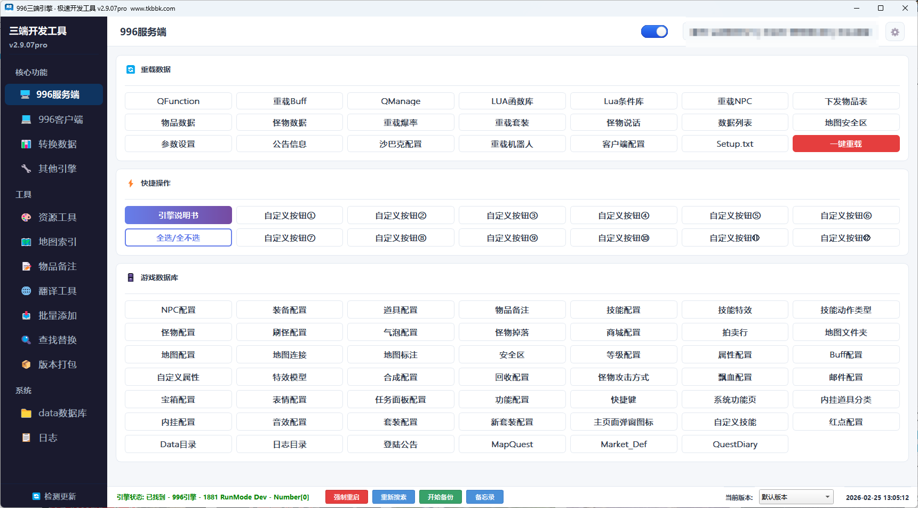Open the 默认版本 version dropdown
The image size is (918, 508).
coord(796,496)
